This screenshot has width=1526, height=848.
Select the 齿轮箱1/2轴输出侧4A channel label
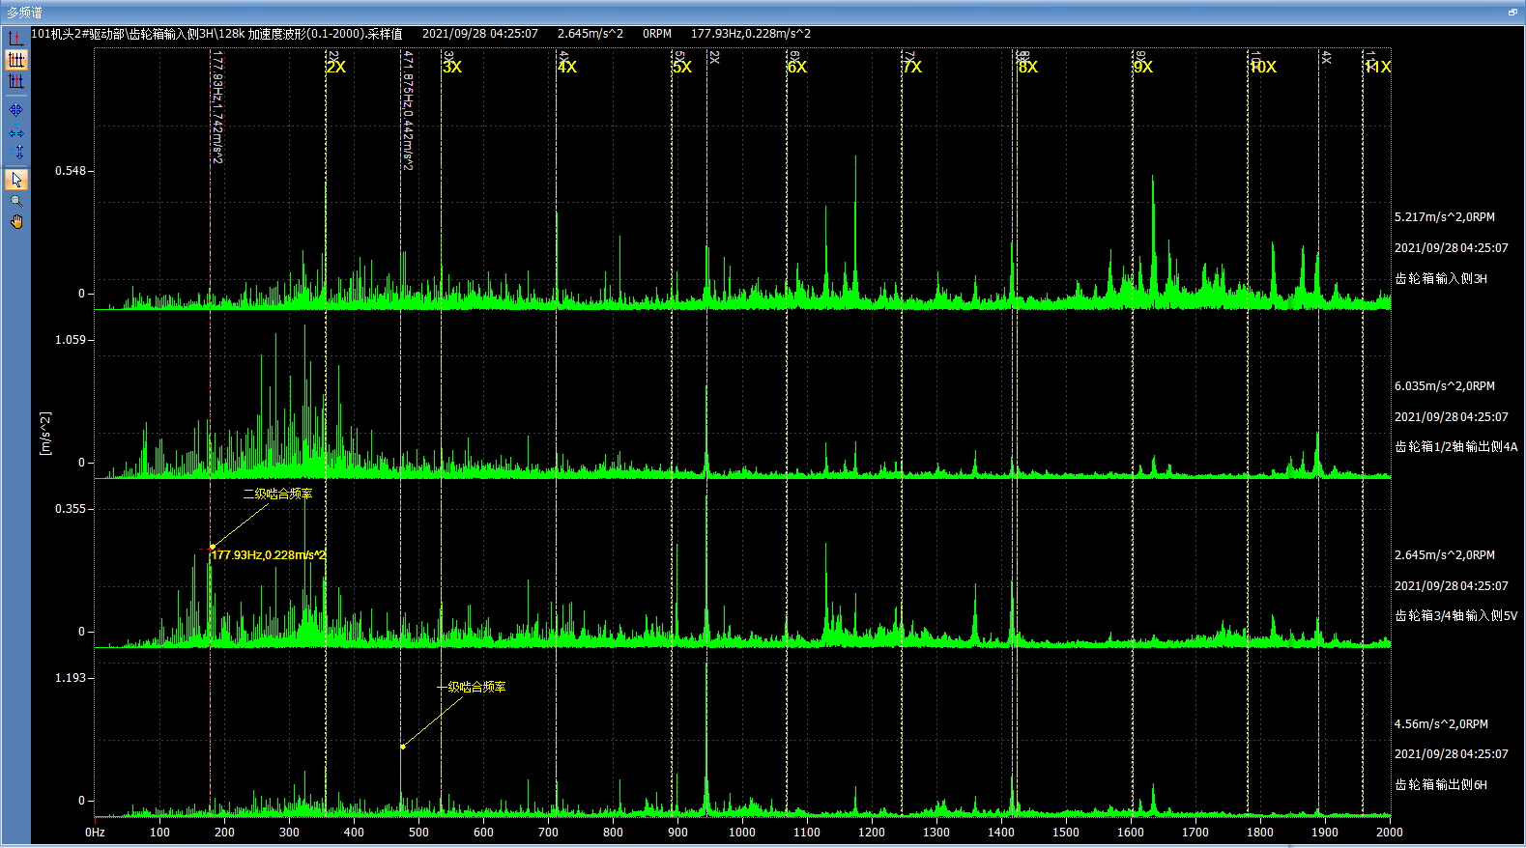(1455, 446)
